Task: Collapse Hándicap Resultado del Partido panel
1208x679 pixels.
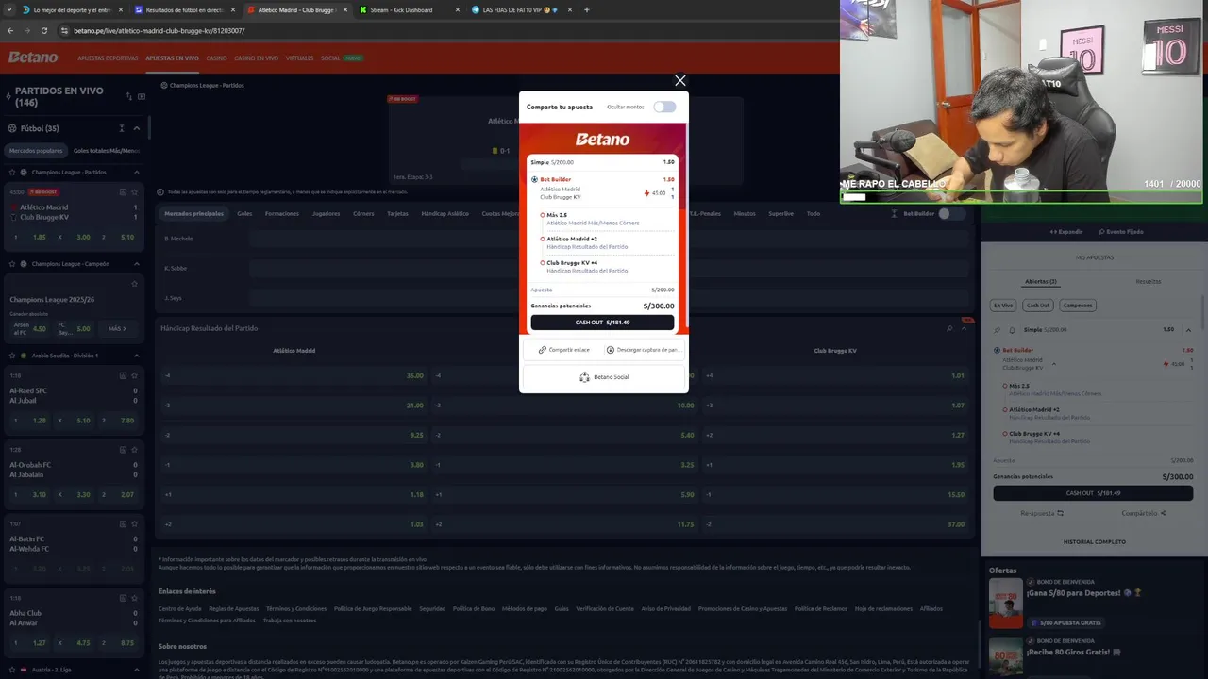Action: click(x=964, y=328)
